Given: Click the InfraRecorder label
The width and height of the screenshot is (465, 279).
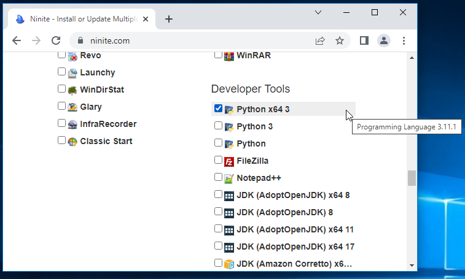Looking at the screenshot, I should [108, 124].
